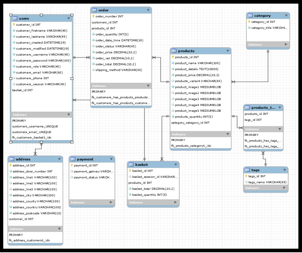Click the products table header icon
The height and width of the screenshot is (253, 302).
(174, 51)
